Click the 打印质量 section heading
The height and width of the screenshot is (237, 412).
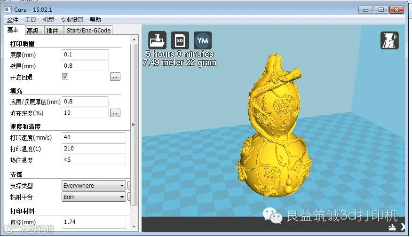coord(22,44)
